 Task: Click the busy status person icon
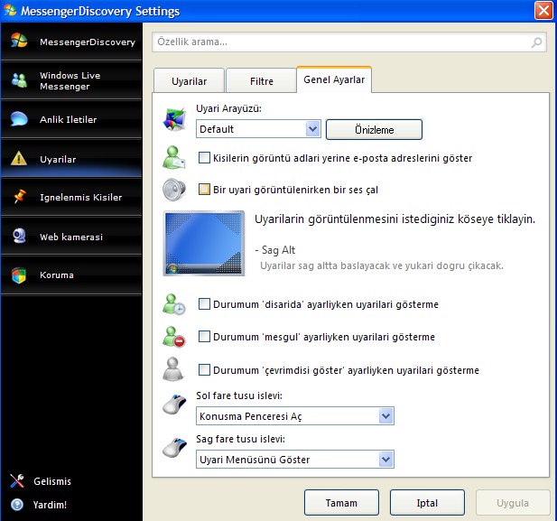tap(174, 337)
